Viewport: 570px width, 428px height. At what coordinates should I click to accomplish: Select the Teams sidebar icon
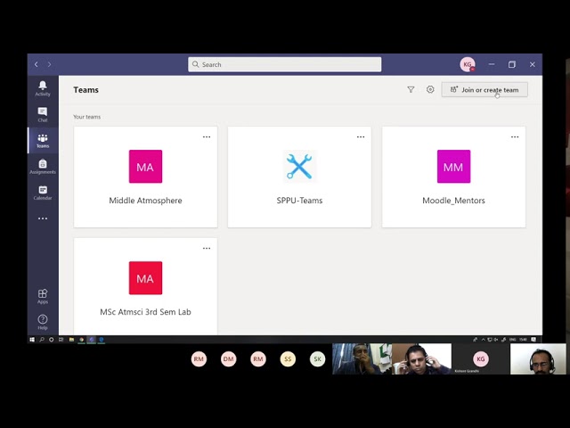[x=43, y=141]
